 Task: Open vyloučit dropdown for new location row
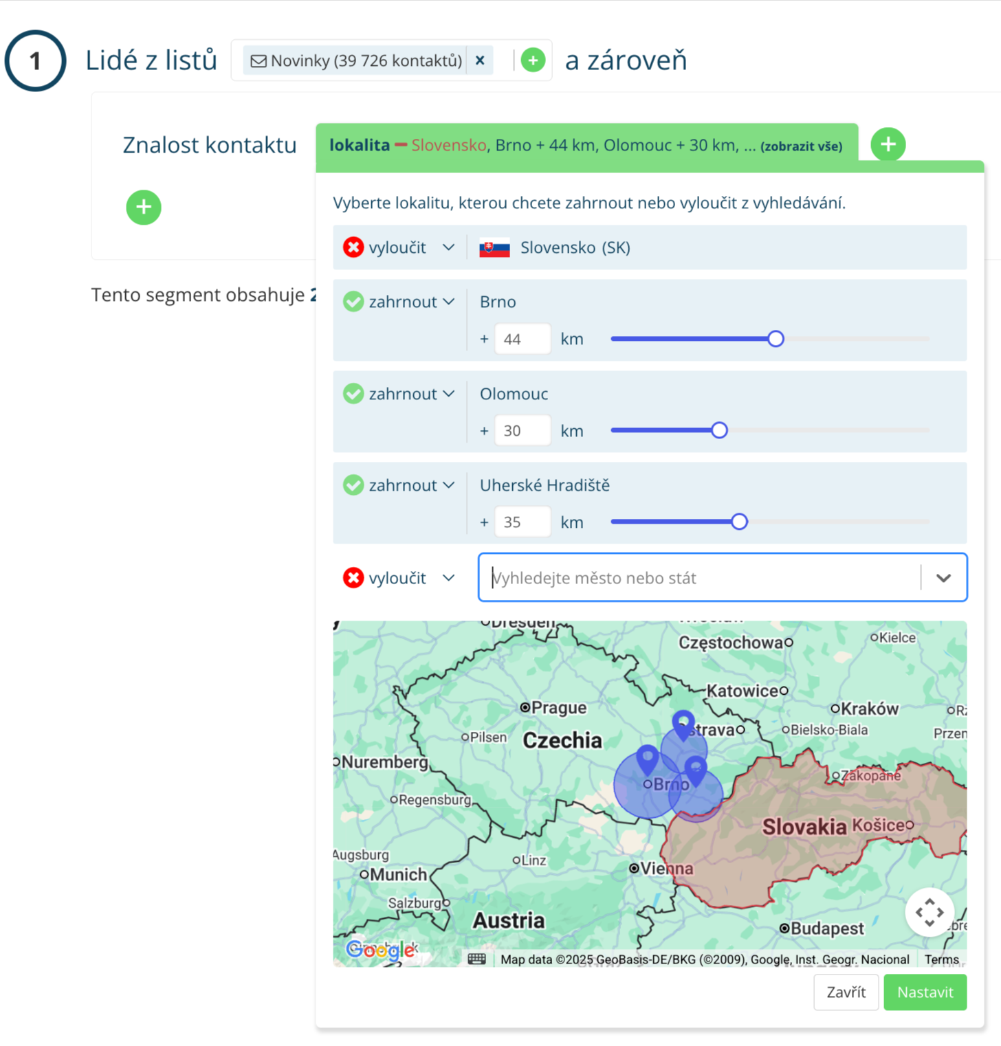pyautogui.click(x=399, y=578)
